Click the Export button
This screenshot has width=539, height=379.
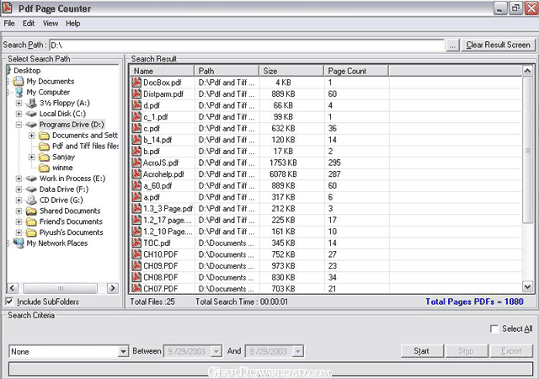tap(511, 351)
